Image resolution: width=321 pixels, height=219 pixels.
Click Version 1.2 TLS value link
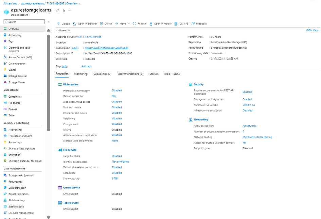249,105
